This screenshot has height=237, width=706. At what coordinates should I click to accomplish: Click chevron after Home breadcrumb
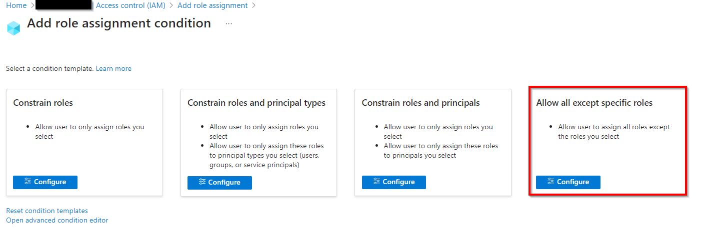pyautogui.click(x=32, y=5)
